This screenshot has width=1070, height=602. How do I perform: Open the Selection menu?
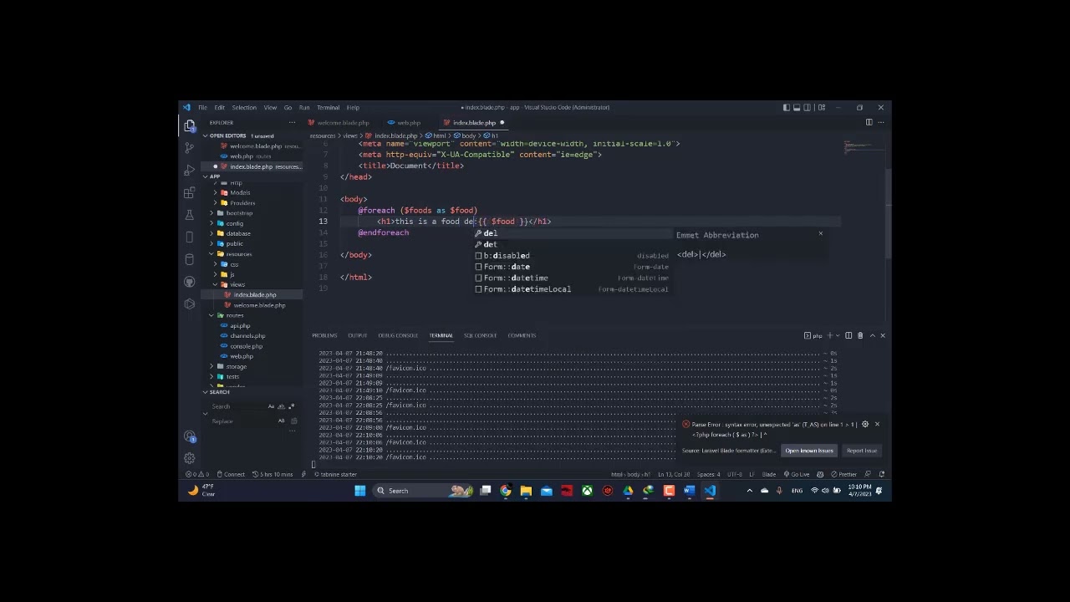click(244, 107)
